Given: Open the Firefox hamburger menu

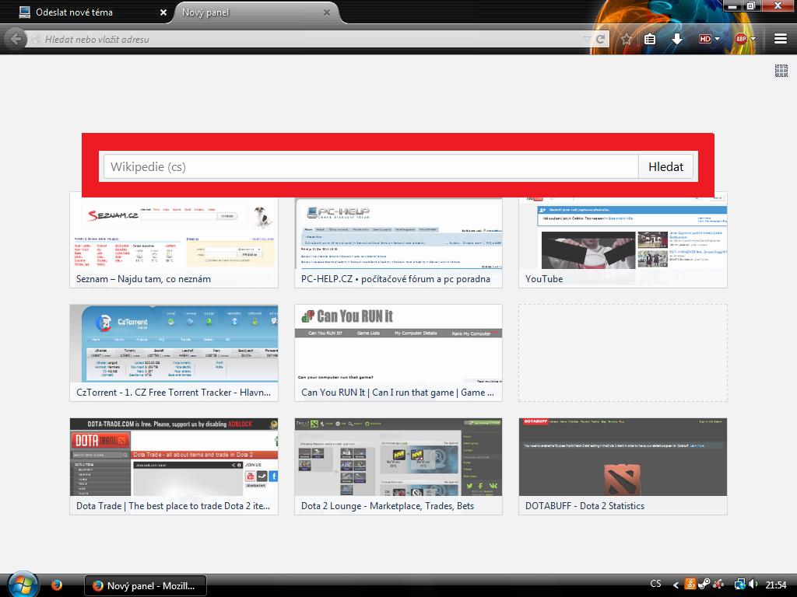Looking at the screenshot, I should tap(780, 39).
